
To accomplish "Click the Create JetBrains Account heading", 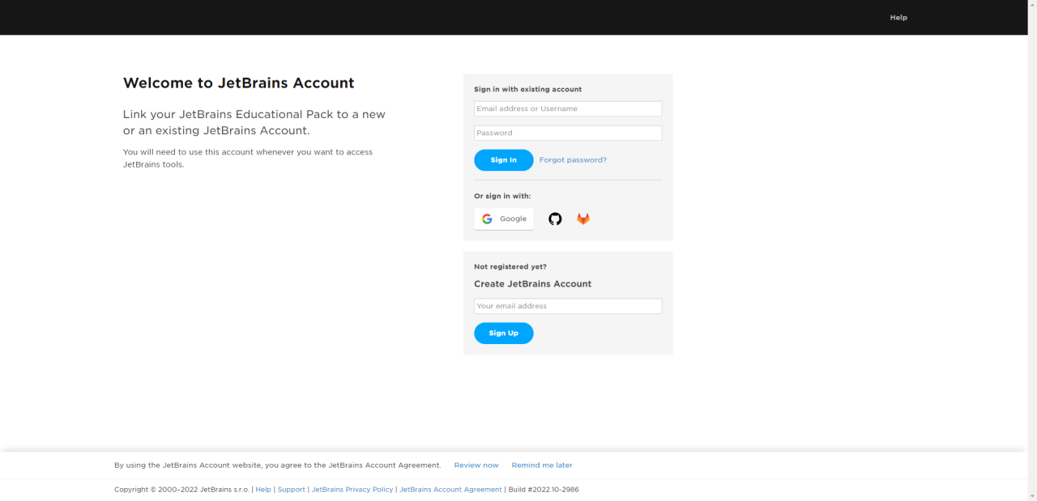I will click(x=533, y=284).
